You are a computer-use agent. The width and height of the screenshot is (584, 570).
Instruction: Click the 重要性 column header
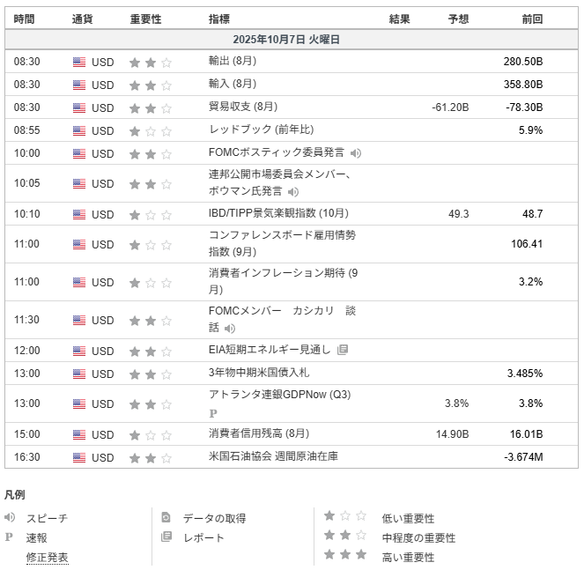(145, 19)
